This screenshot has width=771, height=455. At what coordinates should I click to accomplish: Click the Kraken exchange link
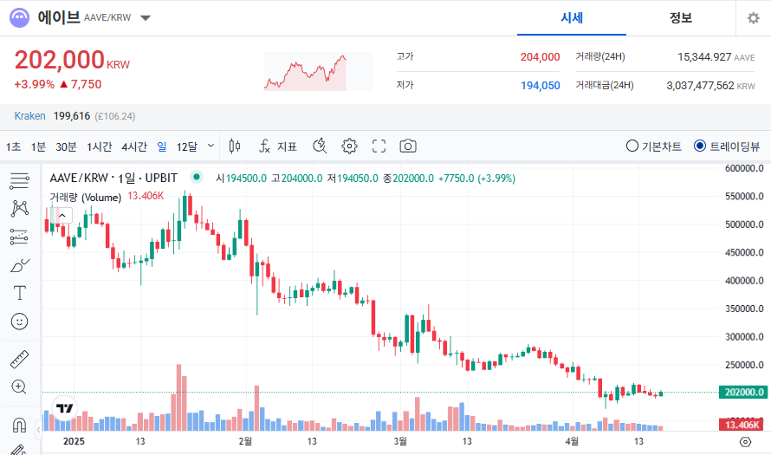pos(29,116)
